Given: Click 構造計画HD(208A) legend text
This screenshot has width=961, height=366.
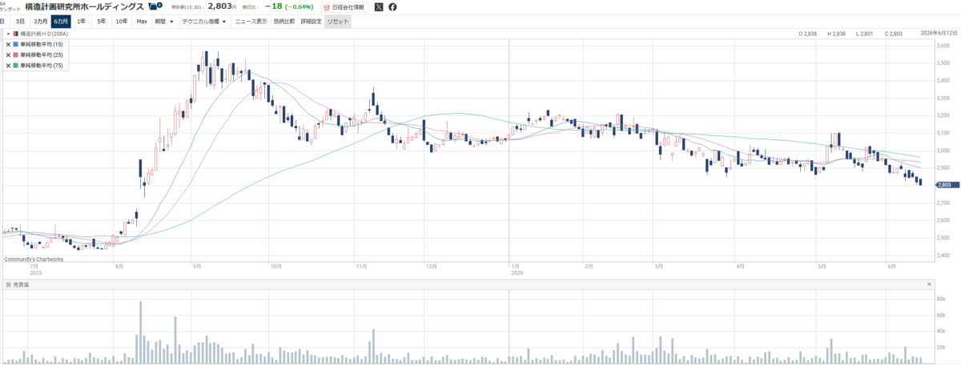Looking at the screenshot, I should (x=44, y=34).
